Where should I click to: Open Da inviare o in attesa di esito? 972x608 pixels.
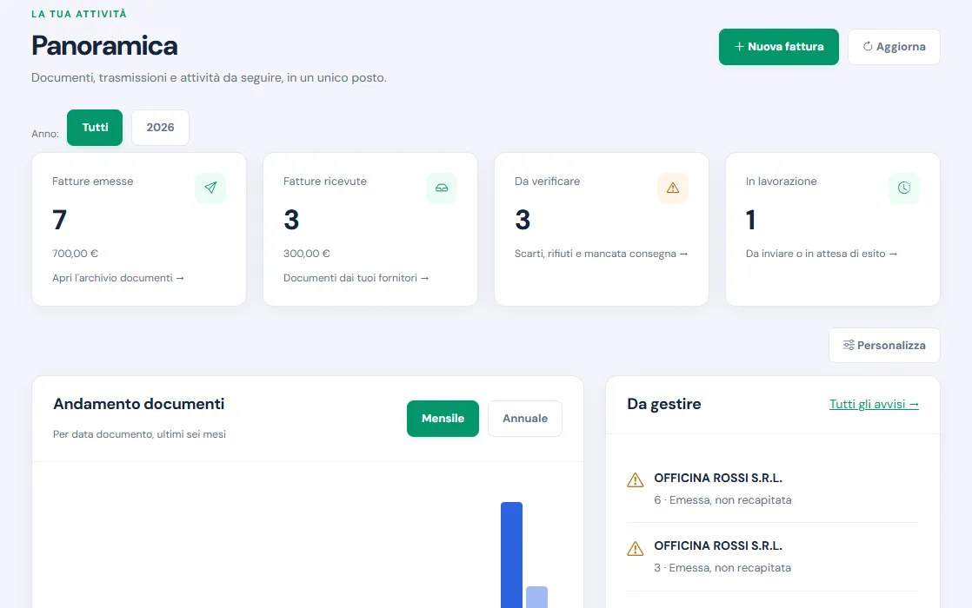point(822,254)
